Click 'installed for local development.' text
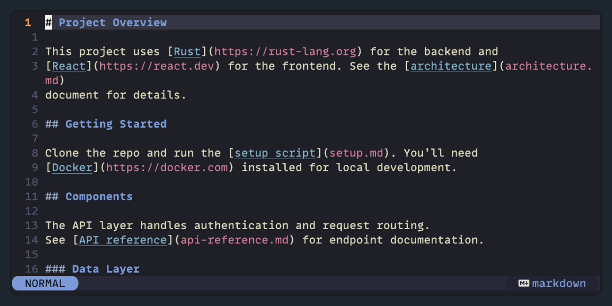The image size is (612, 306). (x=349, y=168)
